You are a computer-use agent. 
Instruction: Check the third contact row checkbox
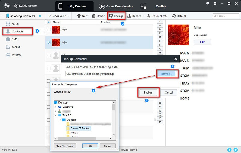49,55
